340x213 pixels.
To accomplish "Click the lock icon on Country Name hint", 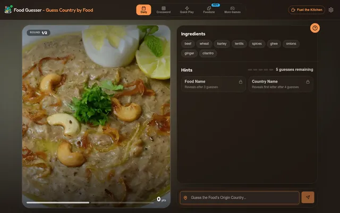I will click(308, 81).
